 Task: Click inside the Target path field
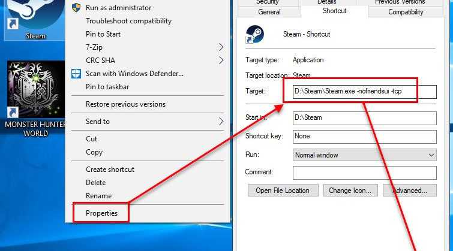coord(365,92)
